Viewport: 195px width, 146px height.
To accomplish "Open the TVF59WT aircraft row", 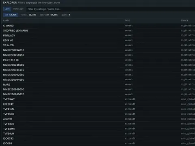I will click(99, 99).
